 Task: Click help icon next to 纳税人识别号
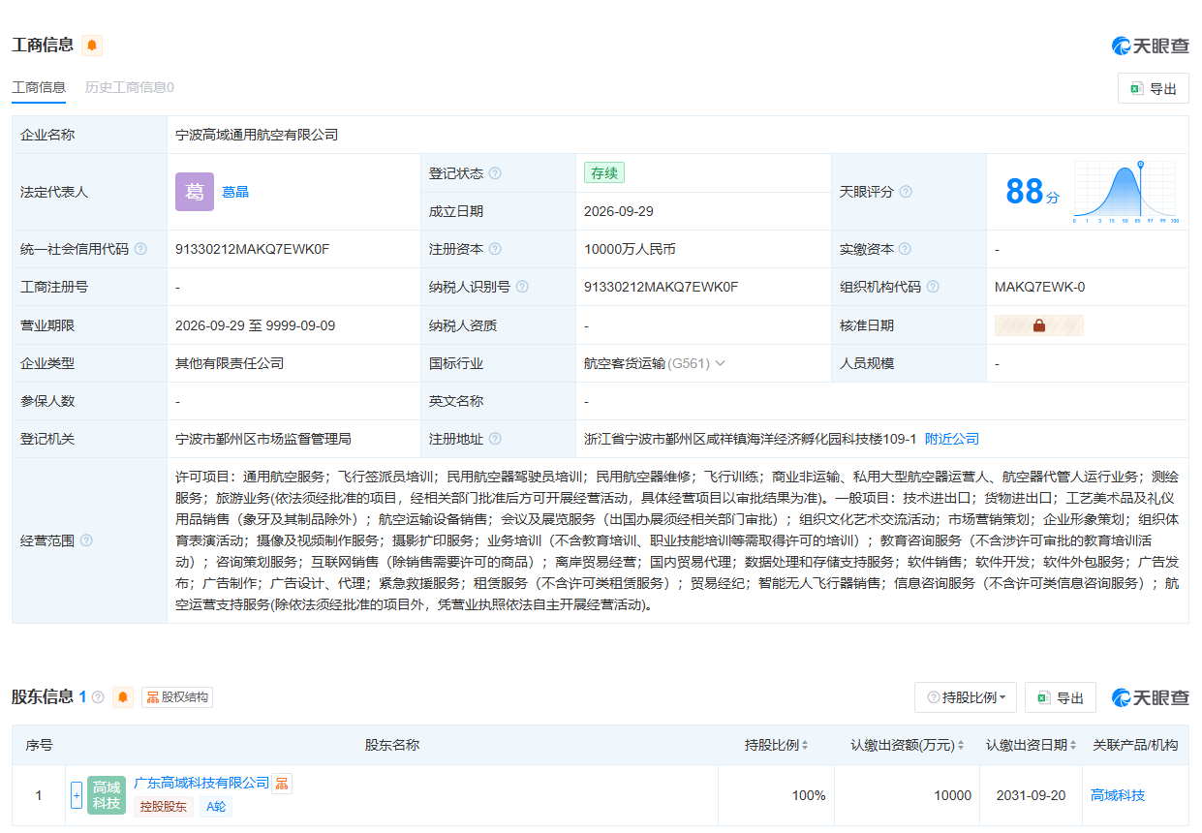point(522,287)
